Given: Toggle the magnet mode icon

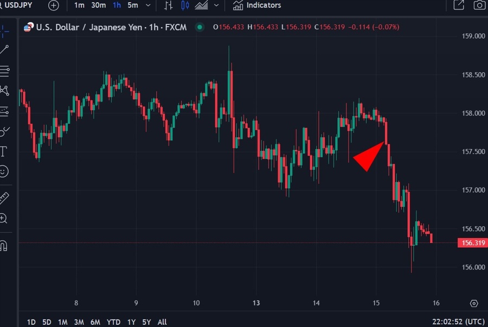Looking at the screenshot, I should pyautogui.click(x=3, y=246).
